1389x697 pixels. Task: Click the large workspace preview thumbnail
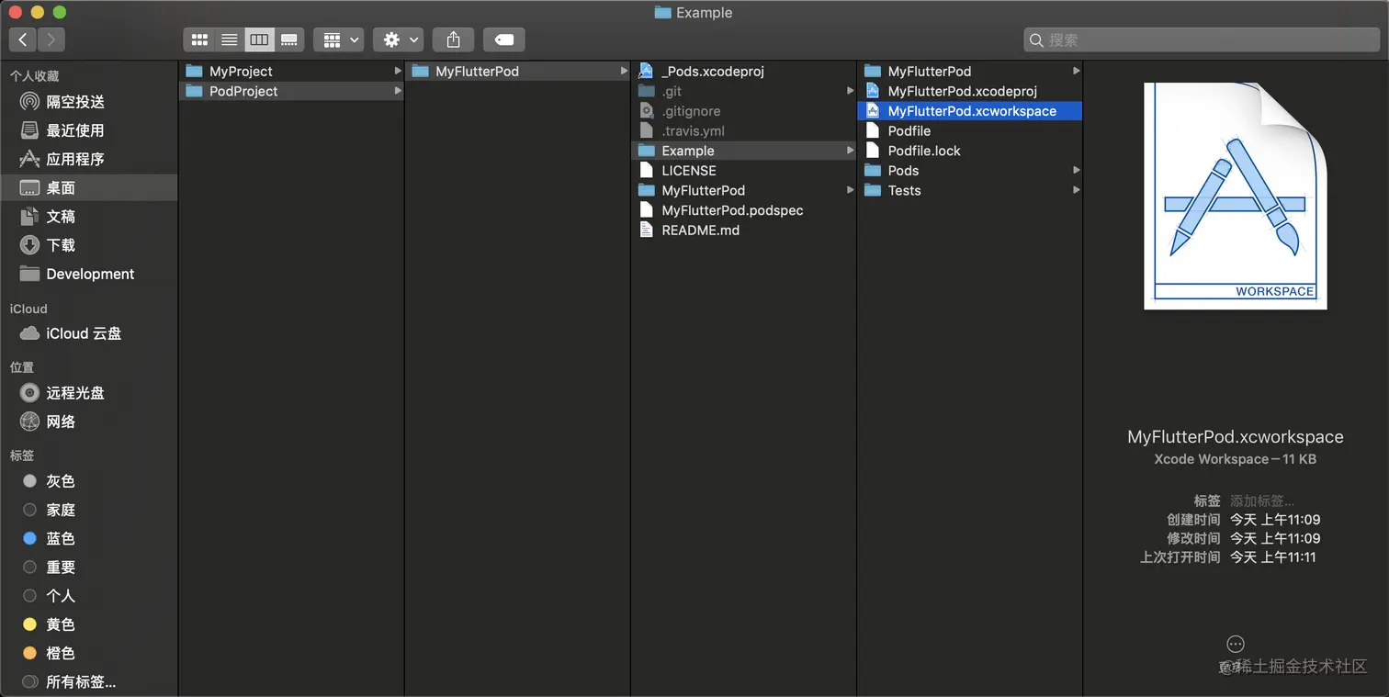click(1236, 196)
